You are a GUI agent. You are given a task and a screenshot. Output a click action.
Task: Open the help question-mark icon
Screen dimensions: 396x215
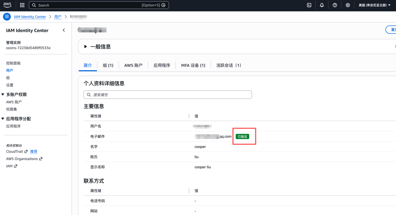coord(335,5)
